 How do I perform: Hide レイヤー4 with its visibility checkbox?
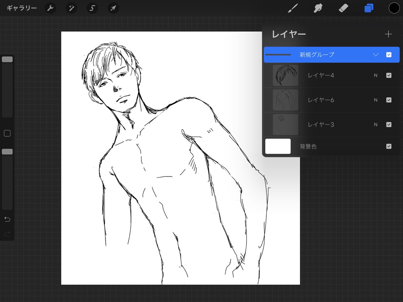click(389, 75)
